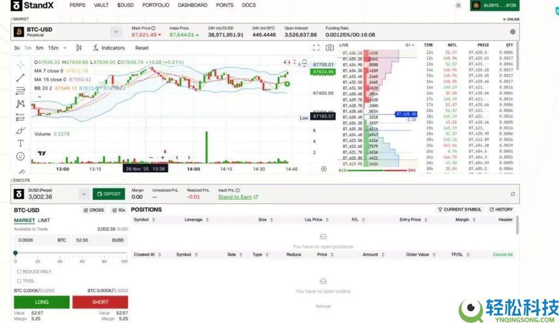Toggle dark mode with the theme icon

pyautogui.click(x=457, y=5)
